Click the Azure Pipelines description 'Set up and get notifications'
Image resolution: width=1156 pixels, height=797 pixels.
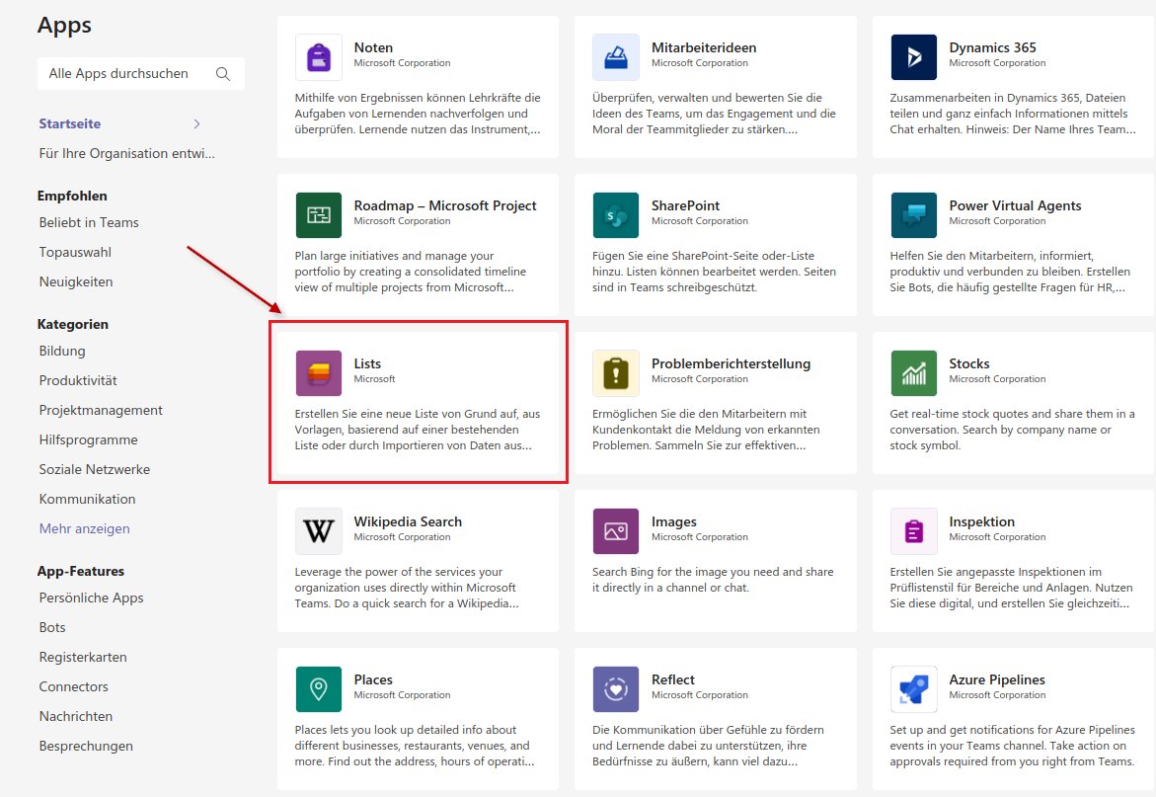[x=1012, y=746]
